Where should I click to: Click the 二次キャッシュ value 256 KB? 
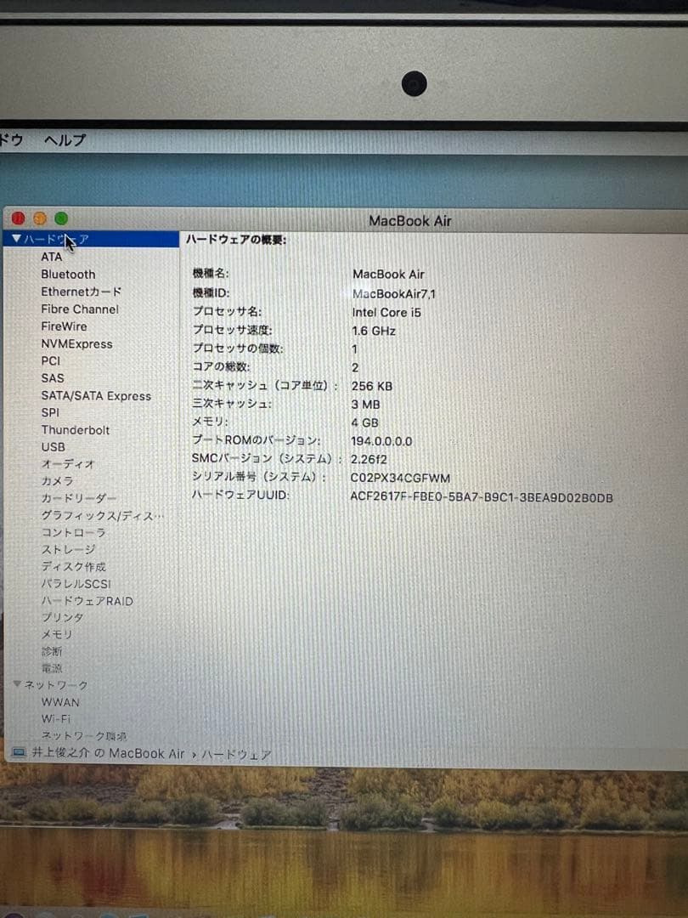point(371,386)
